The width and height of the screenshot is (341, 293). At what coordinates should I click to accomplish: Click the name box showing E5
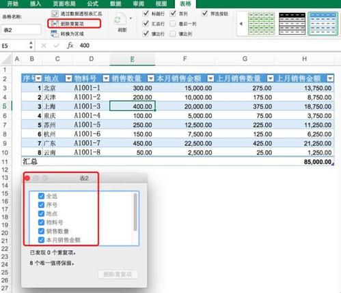tap(14, 46)
